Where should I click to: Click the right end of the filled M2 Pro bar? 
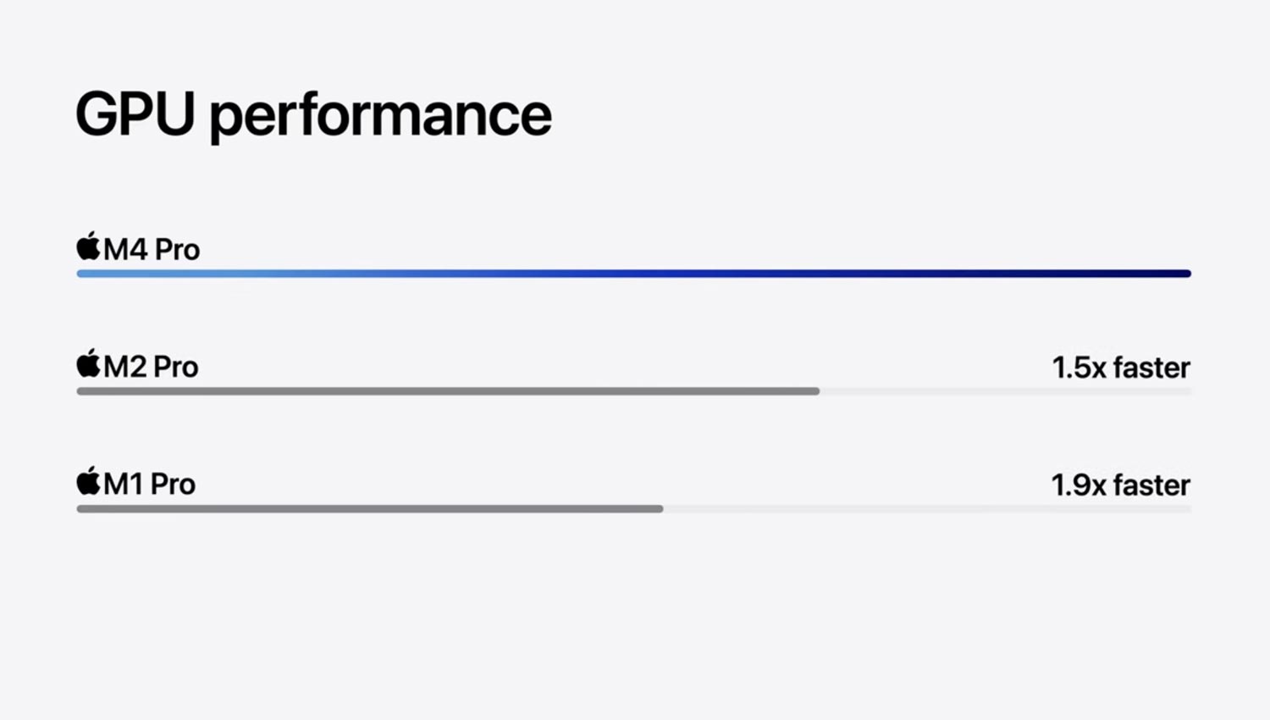813,391
